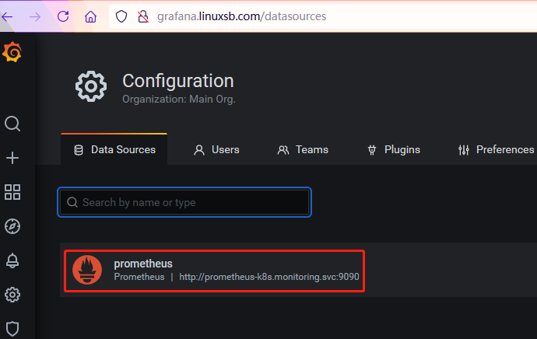537x339 pixels.
Task: Open the sidebar Search magnifier icon
Action: tap(12, 124)
